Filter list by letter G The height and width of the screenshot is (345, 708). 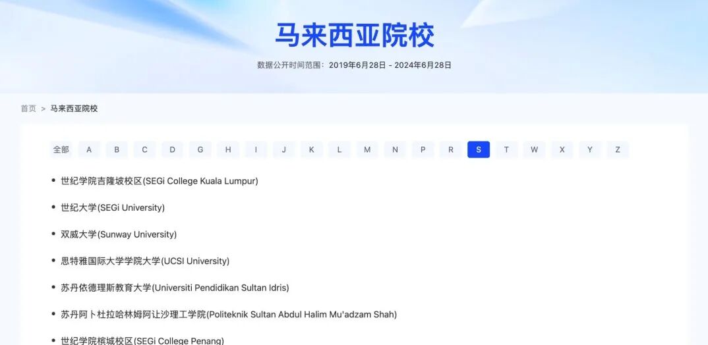pyautogui.click(x=200, y=150)
